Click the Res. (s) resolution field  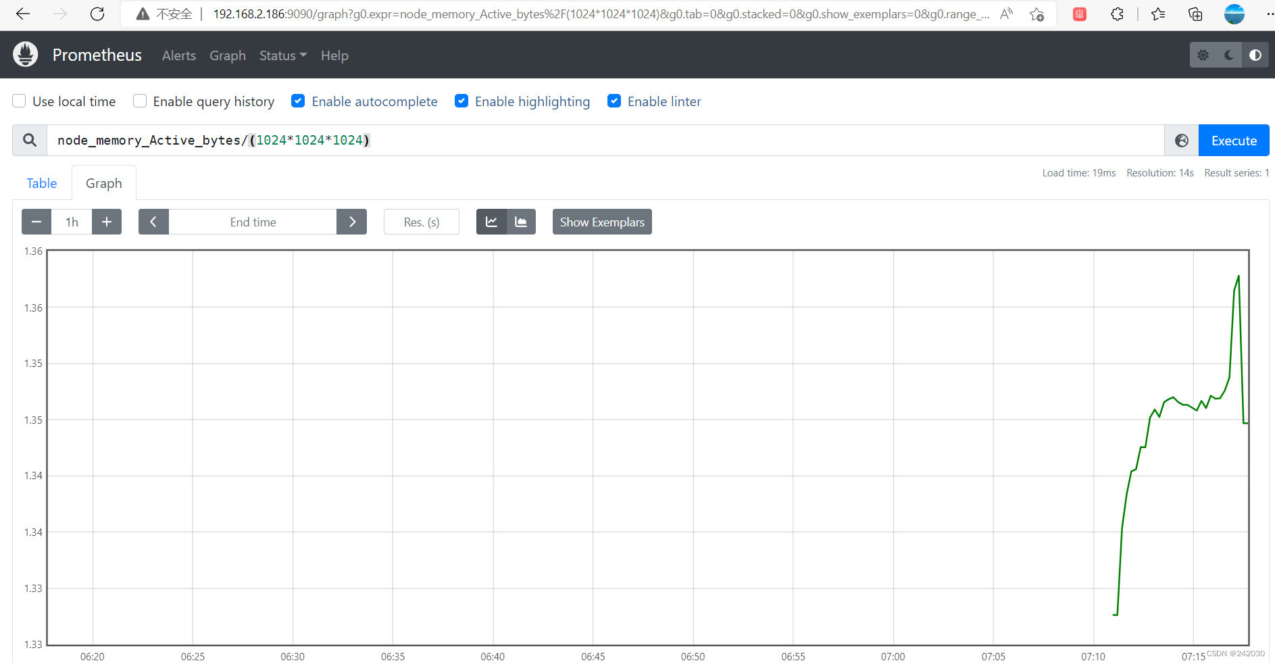422,222
